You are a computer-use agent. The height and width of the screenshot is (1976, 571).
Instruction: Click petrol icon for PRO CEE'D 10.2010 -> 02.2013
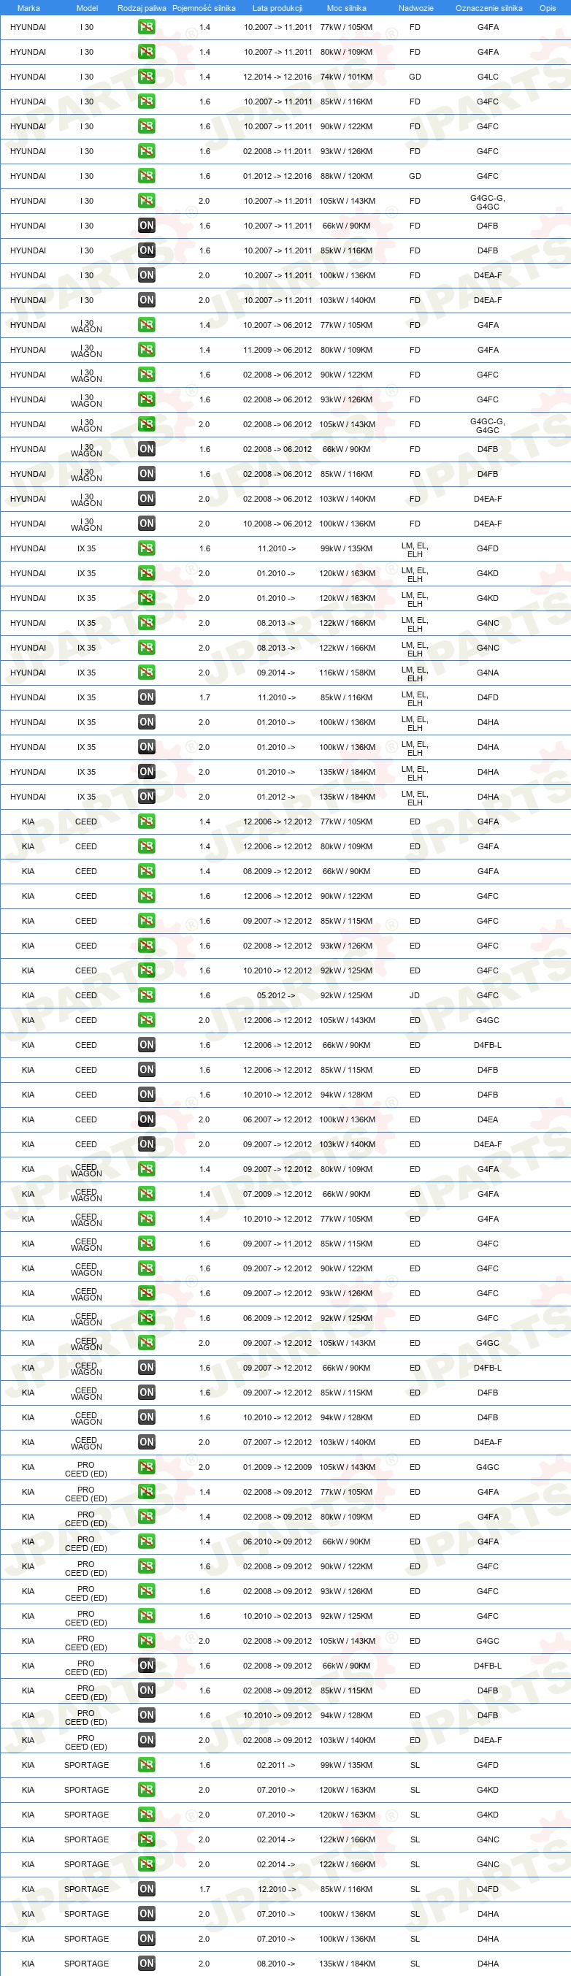click(147, 1615)
